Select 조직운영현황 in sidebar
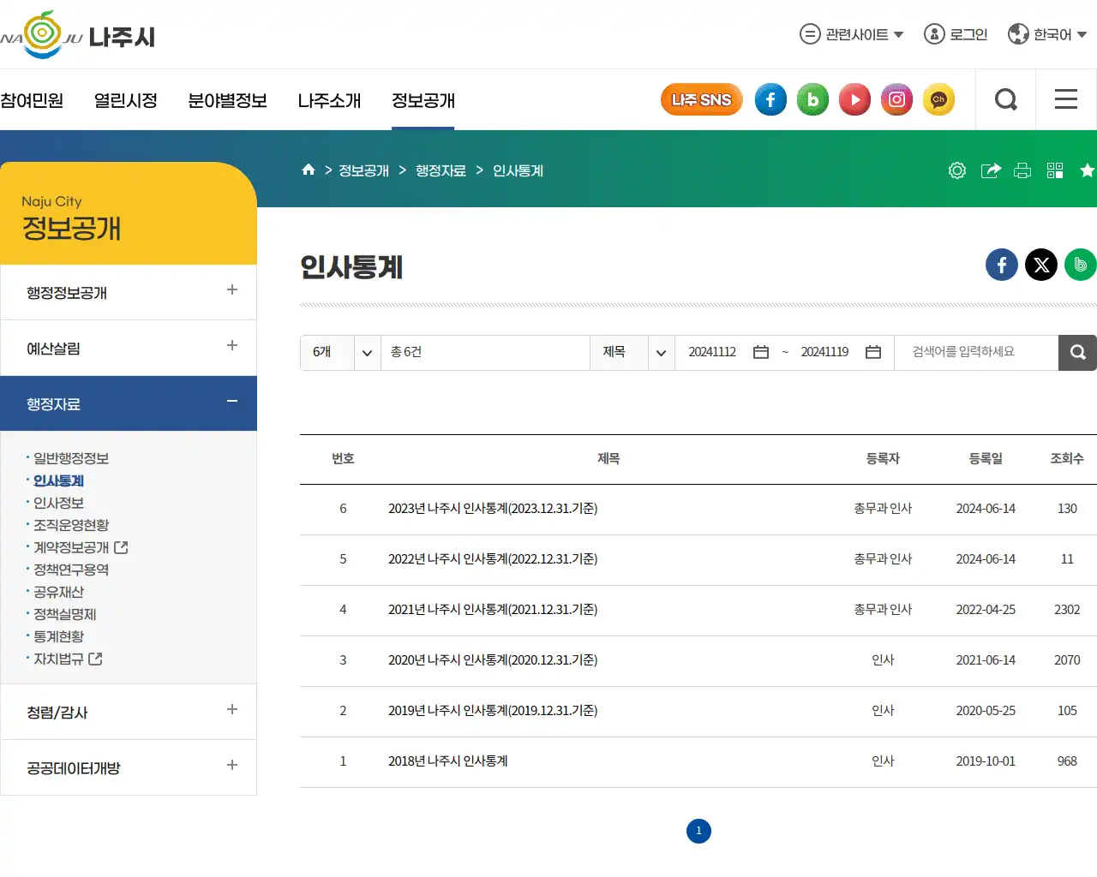Image resolution: width=1097 pixels, height=877 pixels. pos(71,525)
